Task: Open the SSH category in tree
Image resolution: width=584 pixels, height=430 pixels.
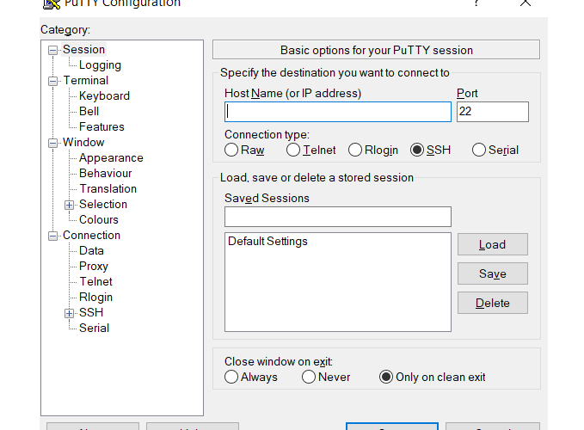Action: pyautogui.click(x=91, y=312)
